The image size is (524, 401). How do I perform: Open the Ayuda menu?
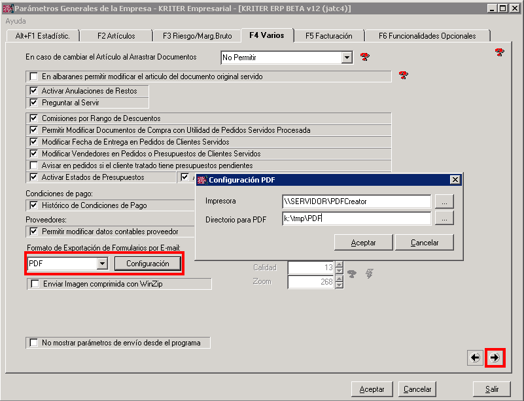pos(16,21)
